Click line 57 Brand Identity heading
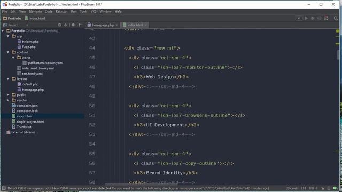342x192 pixels. [166, 173]
